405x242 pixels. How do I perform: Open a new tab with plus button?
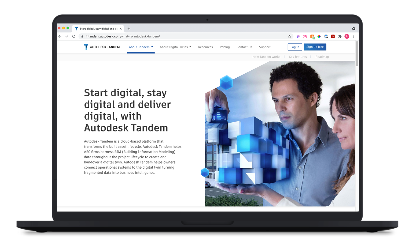tap(129, 29)
